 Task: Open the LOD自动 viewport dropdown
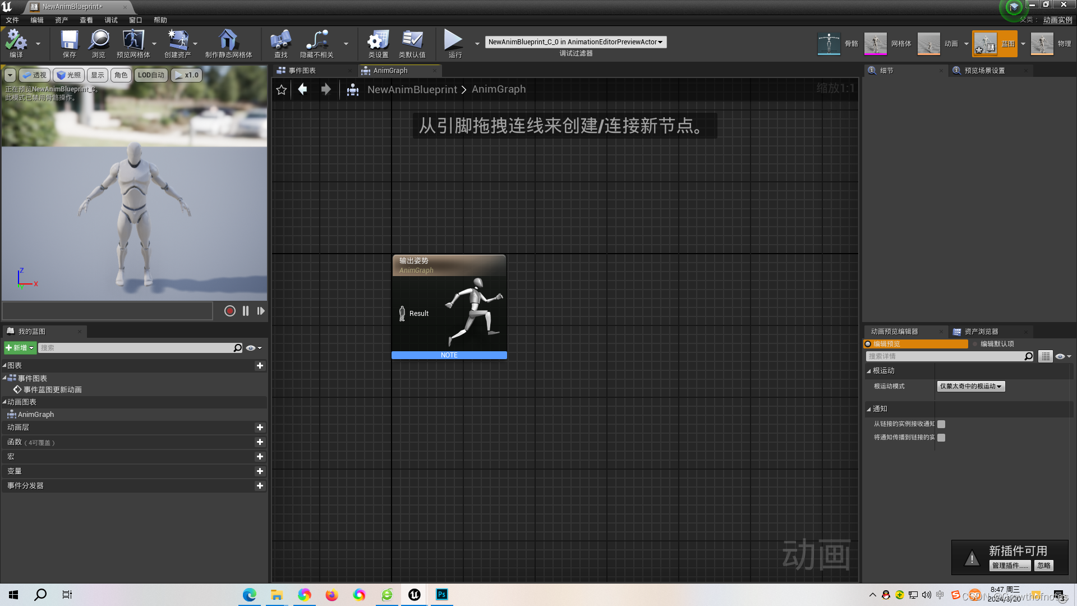[x=151, y=75]
